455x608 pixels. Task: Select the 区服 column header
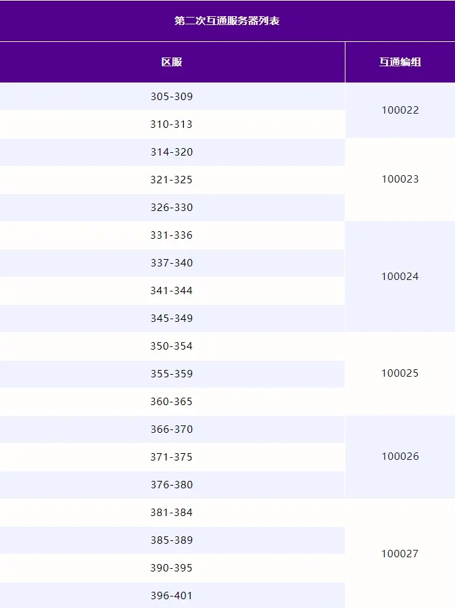coord(172,62)
